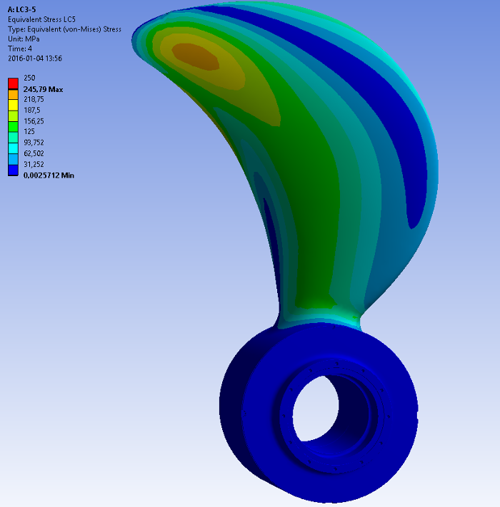The width and height of the screenshot is (500, 507).
Task: Click the yellow-green legend band beside 187,5
Action: point(13,116)
